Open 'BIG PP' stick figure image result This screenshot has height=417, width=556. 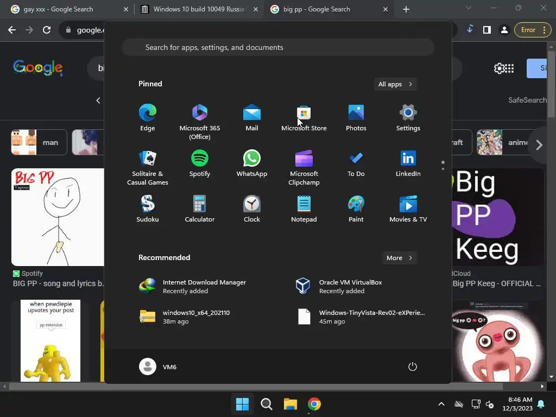coord(58,217)
